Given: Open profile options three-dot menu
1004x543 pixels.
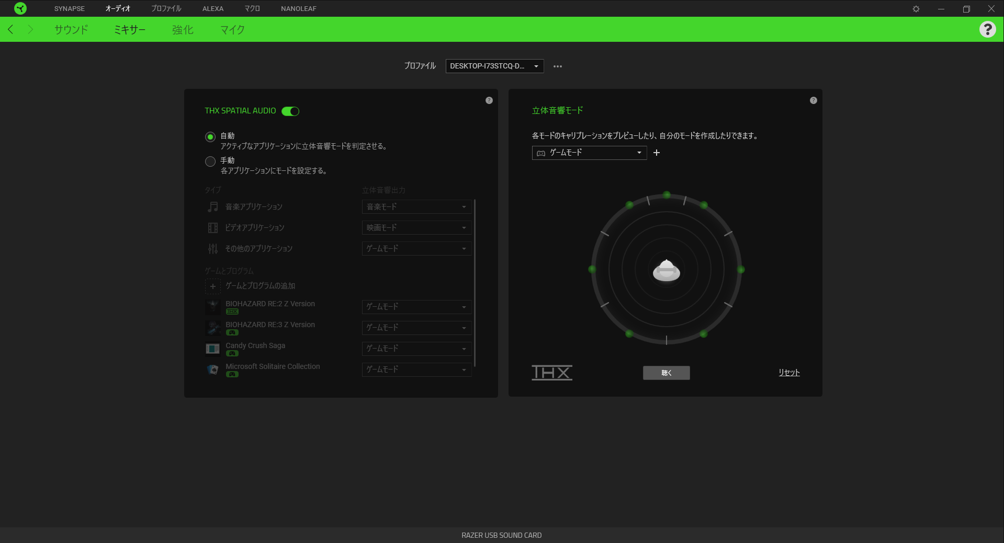Looking at the screenshot, I should 558,66.
